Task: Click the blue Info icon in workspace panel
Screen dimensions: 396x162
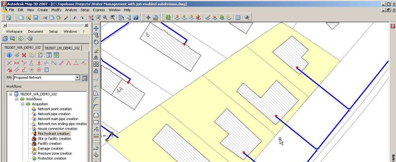Action: [x=9, y=55]
